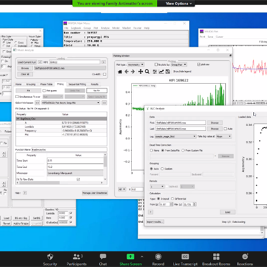Enable the Plot guess checkbox
The height and width of the screenshot is (267, 267).
(44, 91)
